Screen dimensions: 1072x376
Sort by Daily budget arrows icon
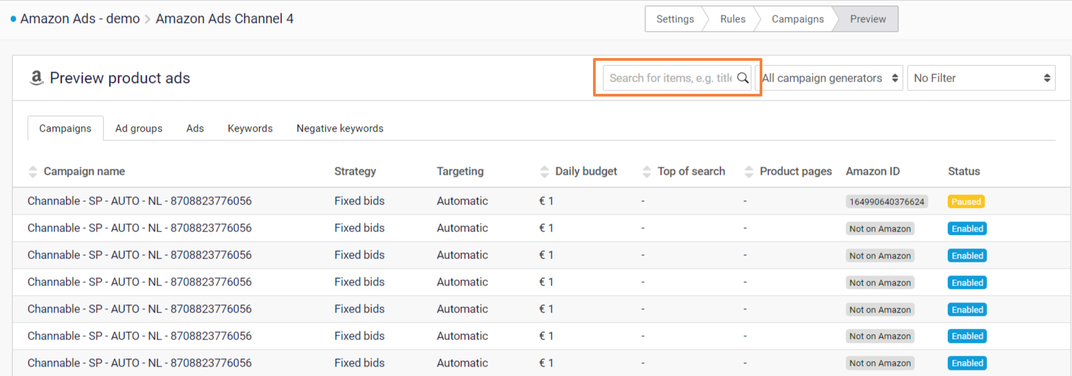click(x=544, y=171)
